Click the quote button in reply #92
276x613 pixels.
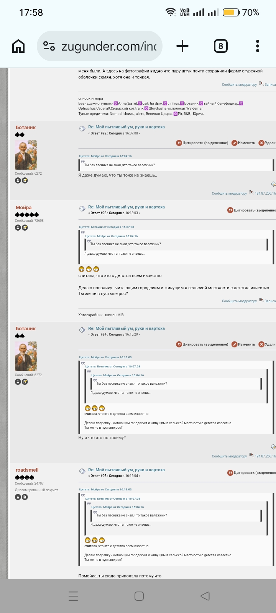(x=202, y=143)
